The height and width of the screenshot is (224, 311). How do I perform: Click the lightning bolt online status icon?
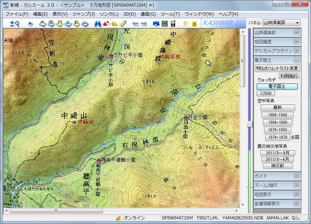pyautogui.click(x=118, y=218)
